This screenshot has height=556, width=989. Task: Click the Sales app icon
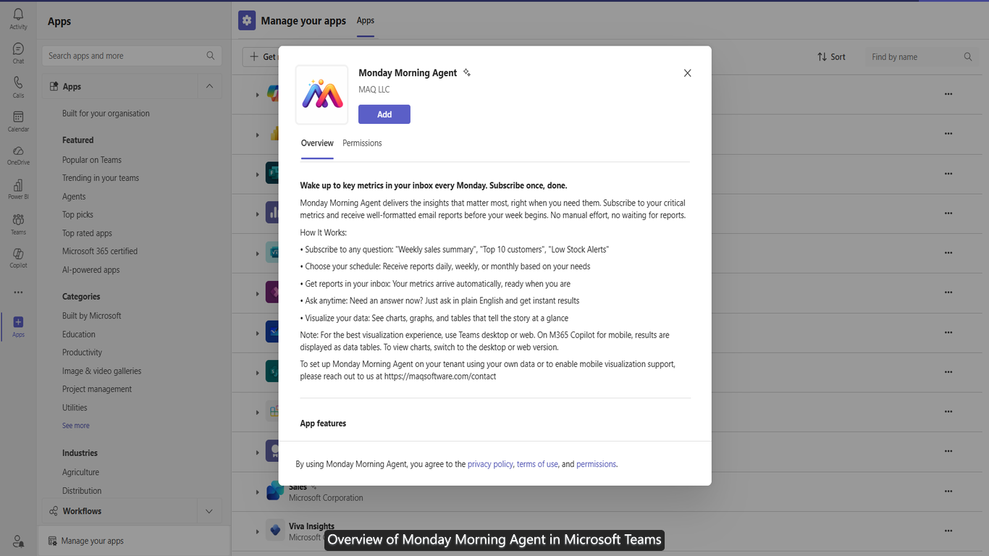click(x=275, y=491)
